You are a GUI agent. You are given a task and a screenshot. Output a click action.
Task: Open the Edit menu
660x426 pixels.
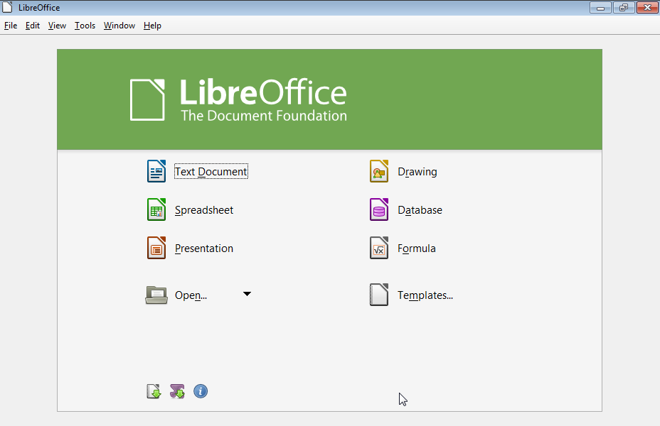click(33, 26)
